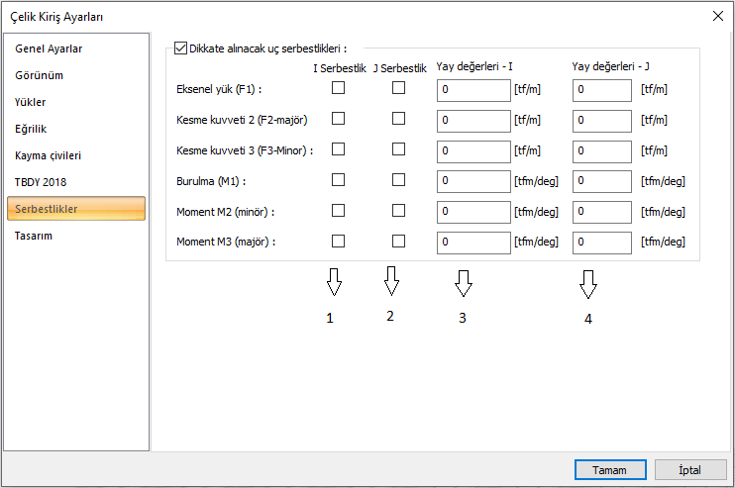The image size is (735, 488).
Task: Click Yay değerleri - I field for Eksenel yük
Action: click(472, 90)
